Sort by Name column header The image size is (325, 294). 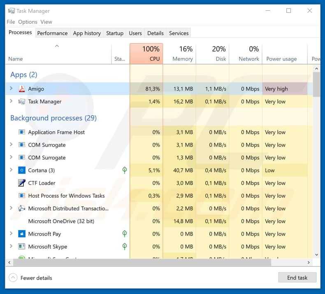point(58,54)
